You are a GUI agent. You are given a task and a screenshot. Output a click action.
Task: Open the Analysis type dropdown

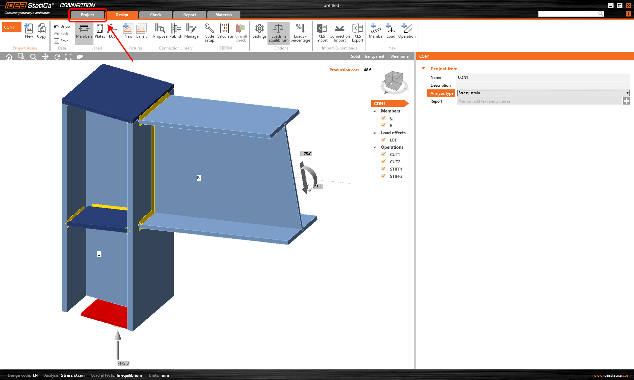543,93
